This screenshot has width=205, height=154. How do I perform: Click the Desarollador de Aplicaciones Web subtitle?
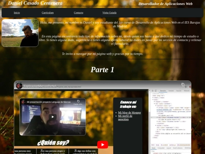pyautogui.click(x=166, y=4)
